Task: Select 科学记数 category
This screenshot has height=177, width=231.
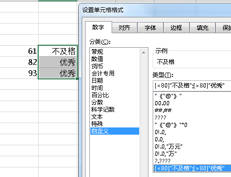Action: click(x=115, y=109)
